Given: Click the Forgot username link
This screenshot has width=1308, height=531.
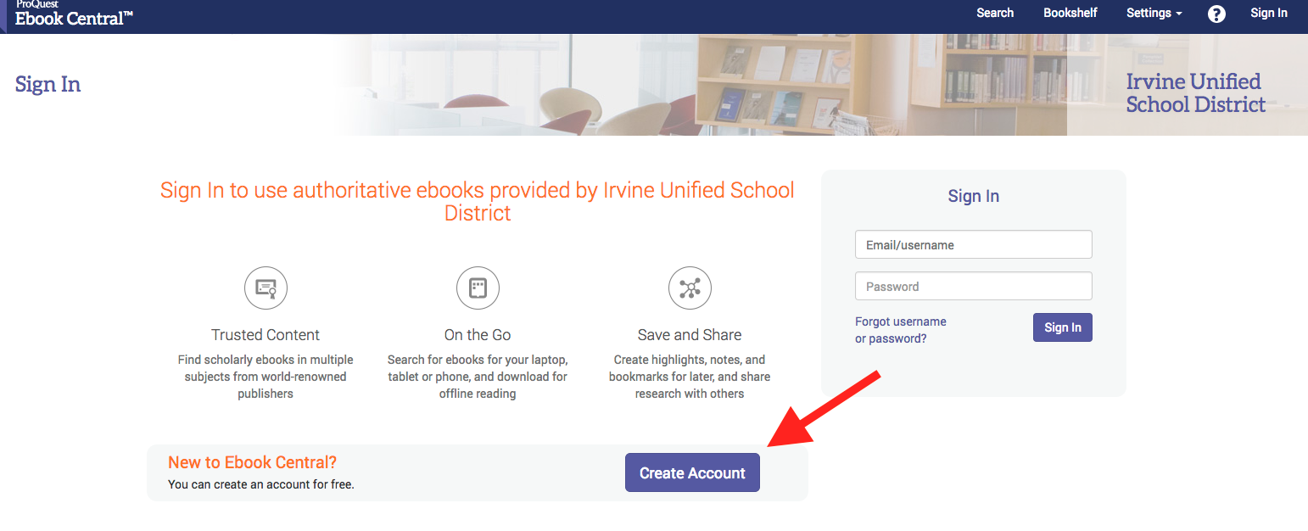Looking at the screenshot, I should (901, 321).
